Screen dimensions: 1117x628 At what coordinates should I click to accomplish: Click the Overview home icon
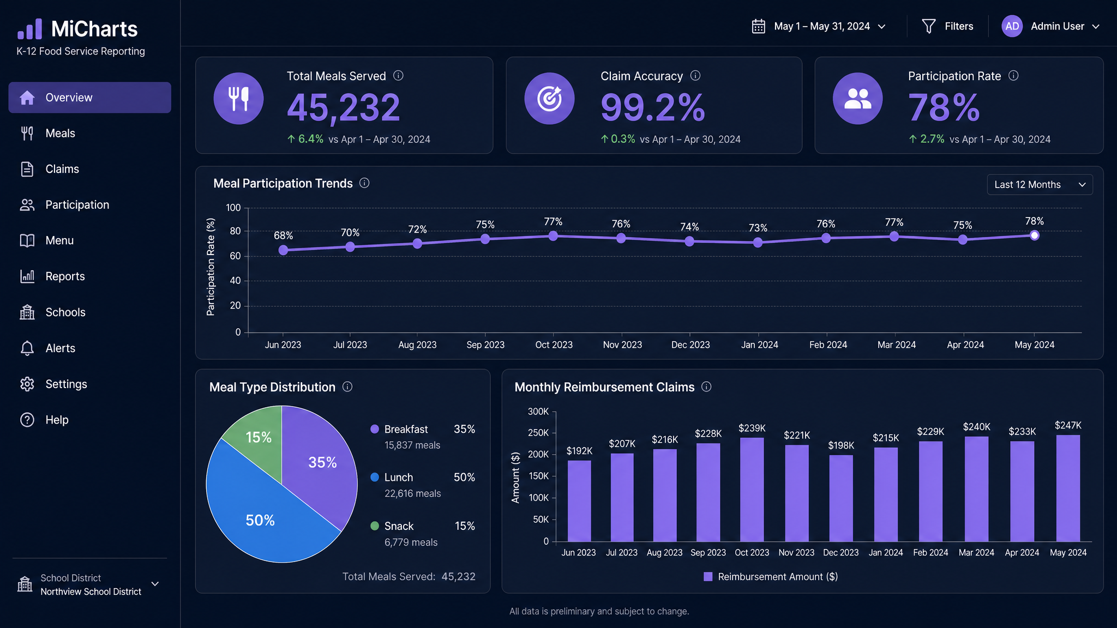click(27, 98)
